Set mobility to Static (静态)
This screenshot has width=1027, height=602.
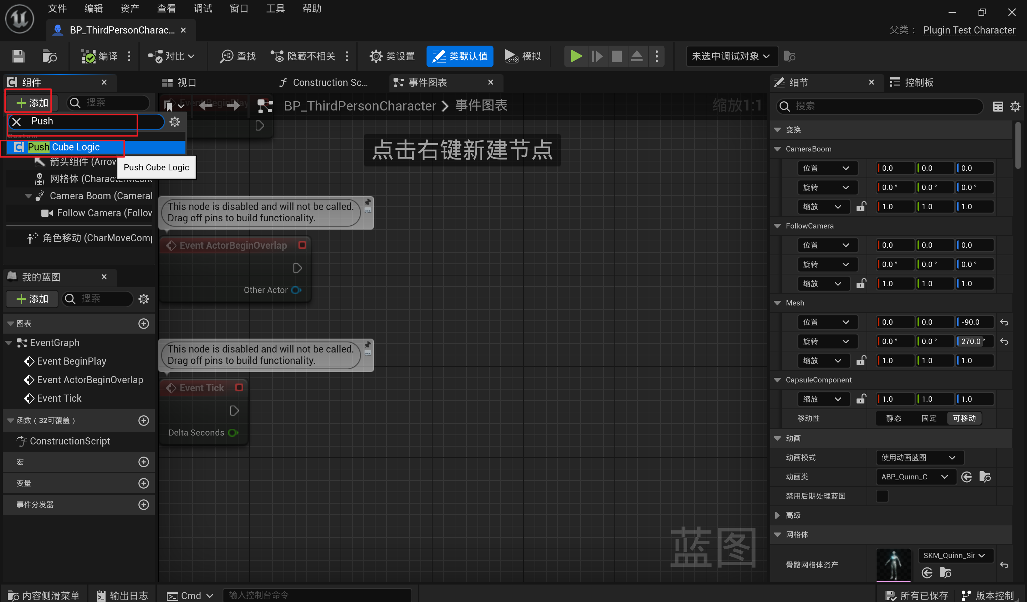click(x=893, y=418)
